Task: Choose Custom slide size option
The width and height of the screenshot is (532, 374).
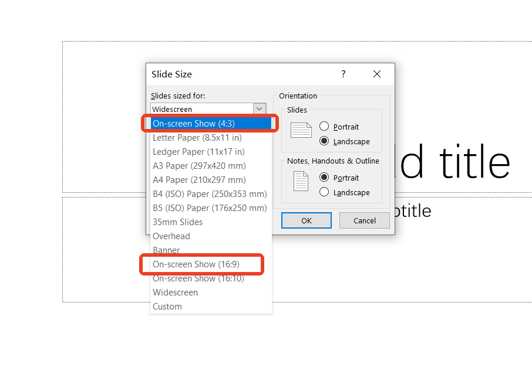Action: pos(167,307)
